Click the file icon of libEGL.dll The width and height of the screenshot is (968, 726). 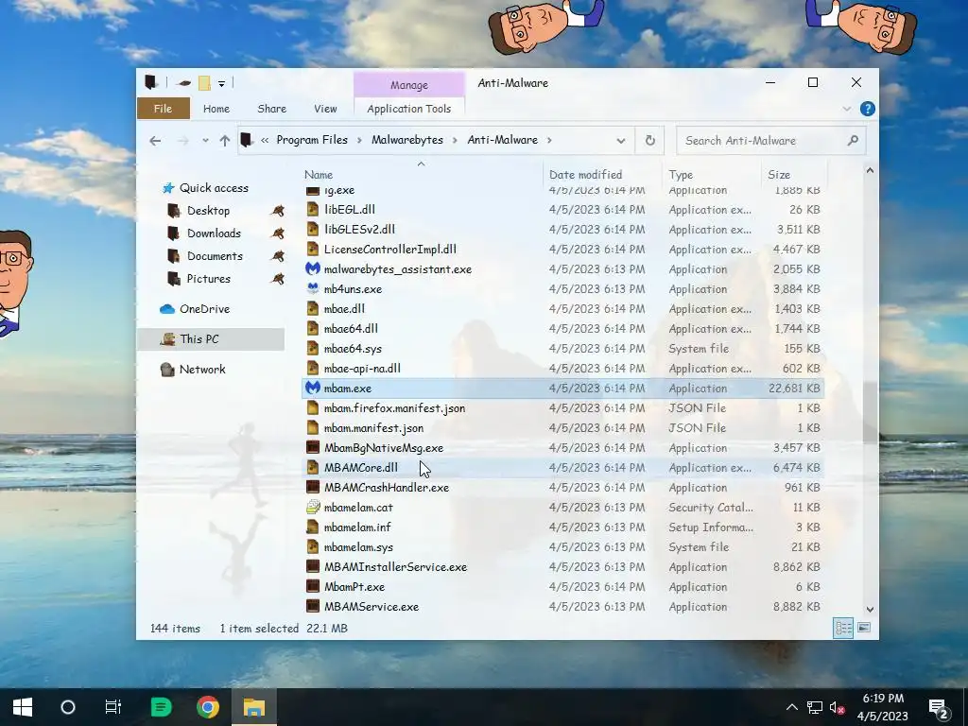(x=313, y=209)
